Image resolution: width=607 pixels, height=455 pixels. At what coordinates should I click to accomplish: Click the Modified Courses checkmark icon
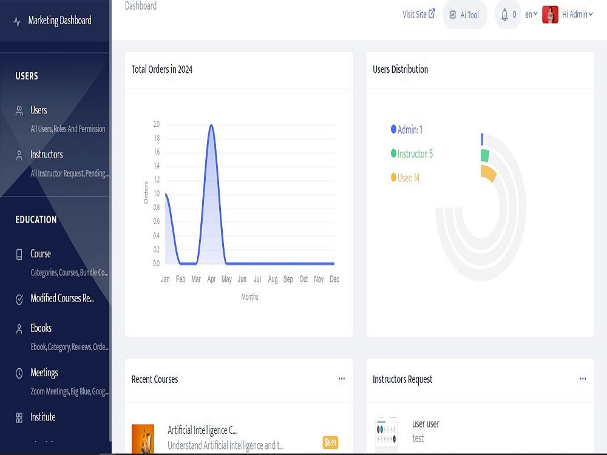coord(19,299)
